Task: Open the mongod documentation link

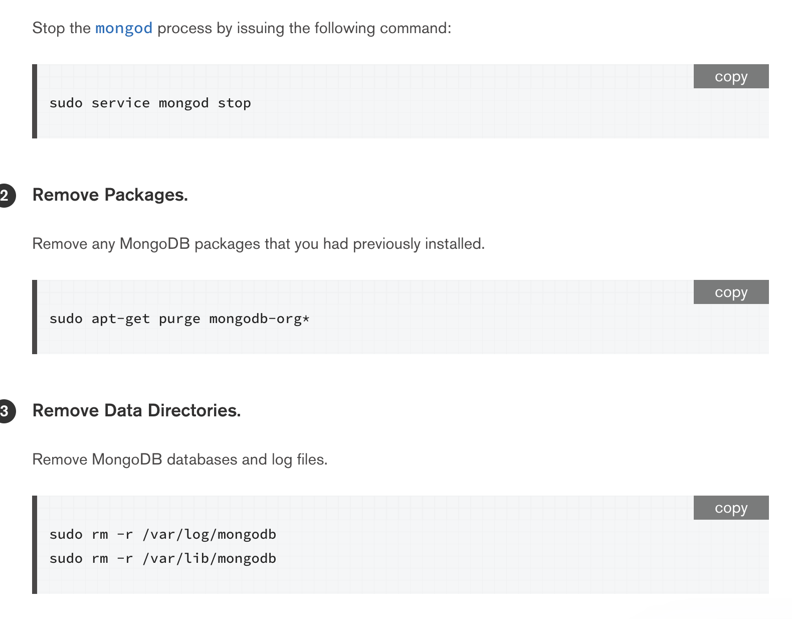Action: (124, 28)
